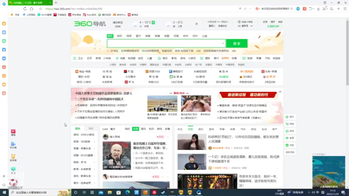349x196 pixels.
Task: Click right sidebar 游戏 shortcut
Action: click(x=290, y=131)
